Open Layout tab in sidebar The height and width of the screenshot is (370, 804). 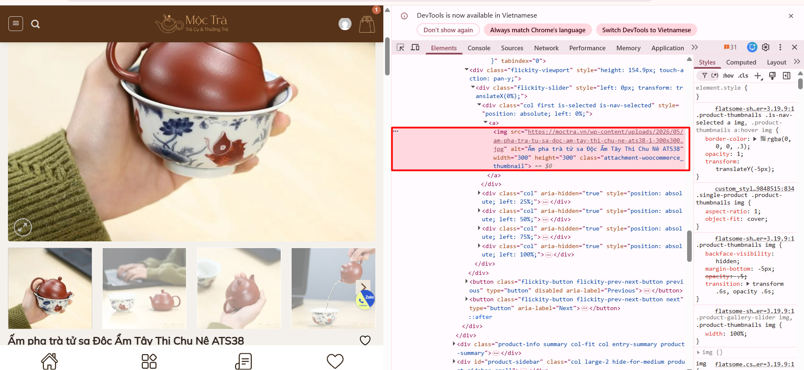[776, 62]
